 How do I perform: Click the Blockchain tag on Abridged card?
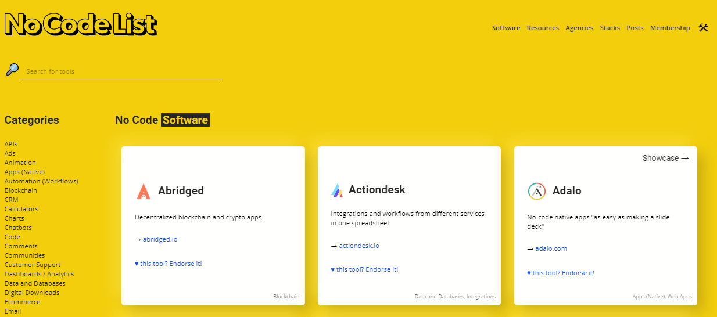[286, 297]
